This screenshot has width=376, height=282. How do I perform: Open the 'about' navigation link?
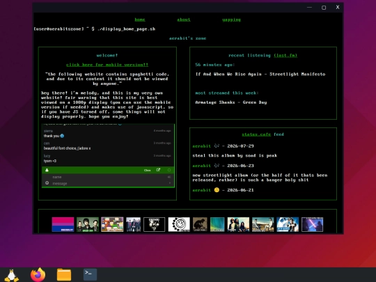[x=184, y=19]
